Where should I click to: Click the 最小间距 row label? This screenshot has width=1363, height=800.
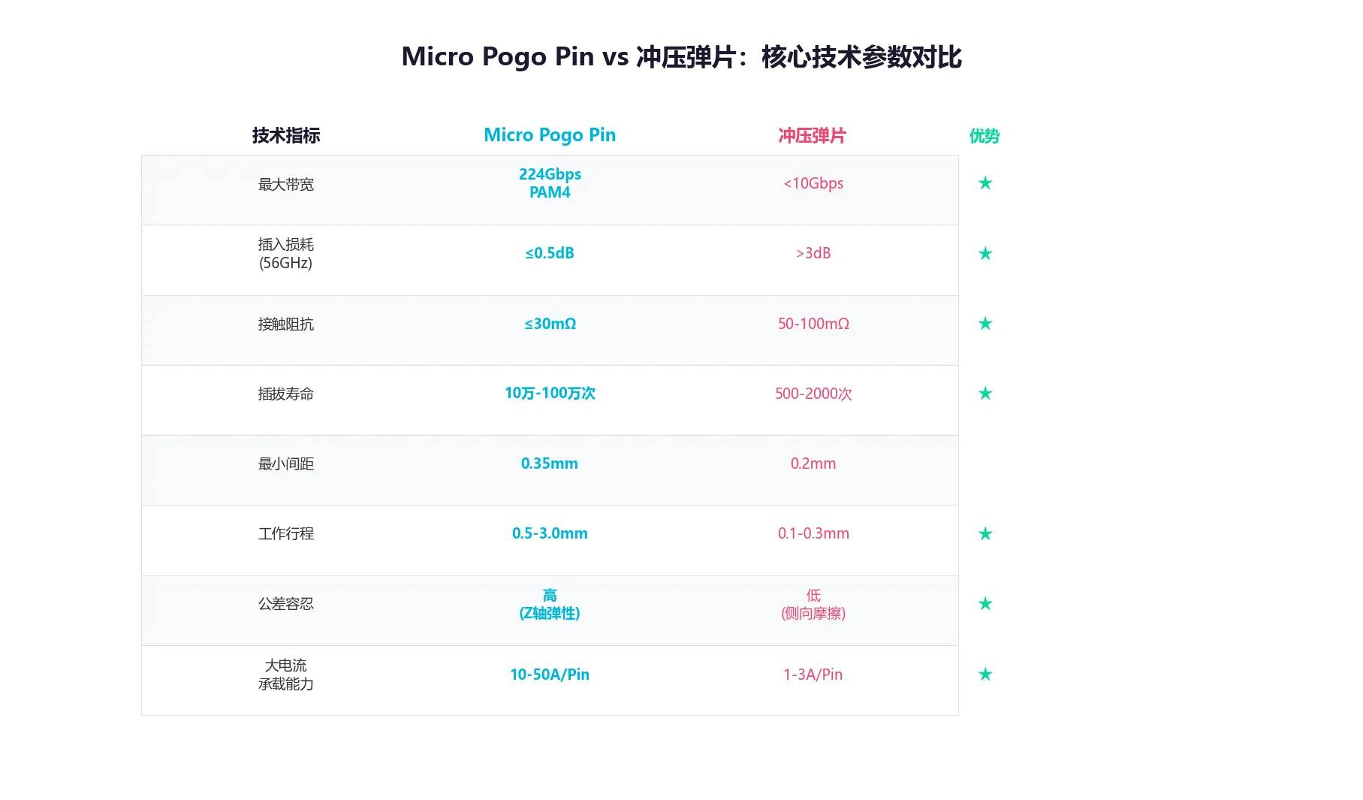click(x=286, y=464)
